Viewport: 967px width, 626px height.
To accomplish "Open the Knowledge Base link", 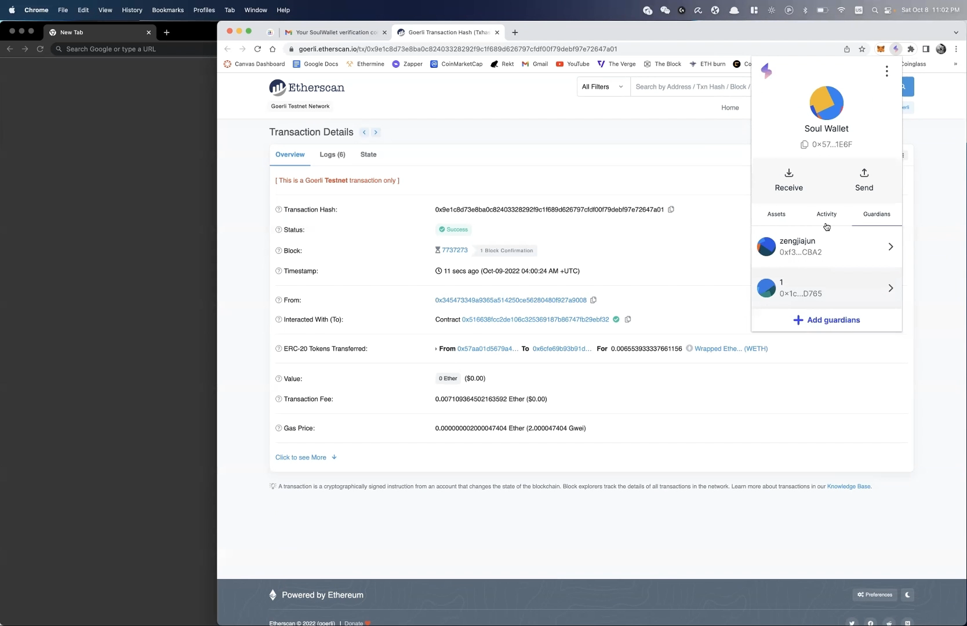I will click(849, 486).
